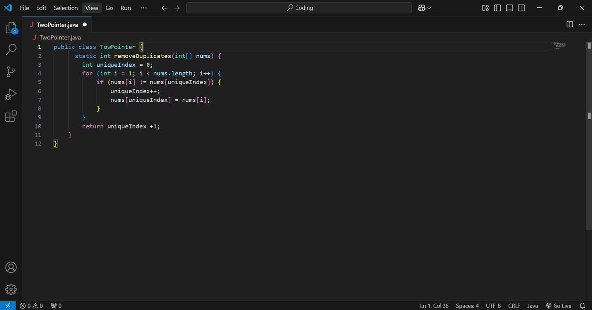Screen dimensions: 592x310
Task: Open the Selection menu
Action: 66,8
